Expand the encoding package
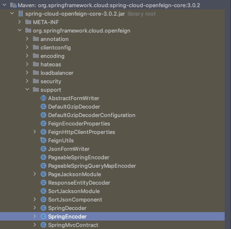 click(x=27, y=56)
